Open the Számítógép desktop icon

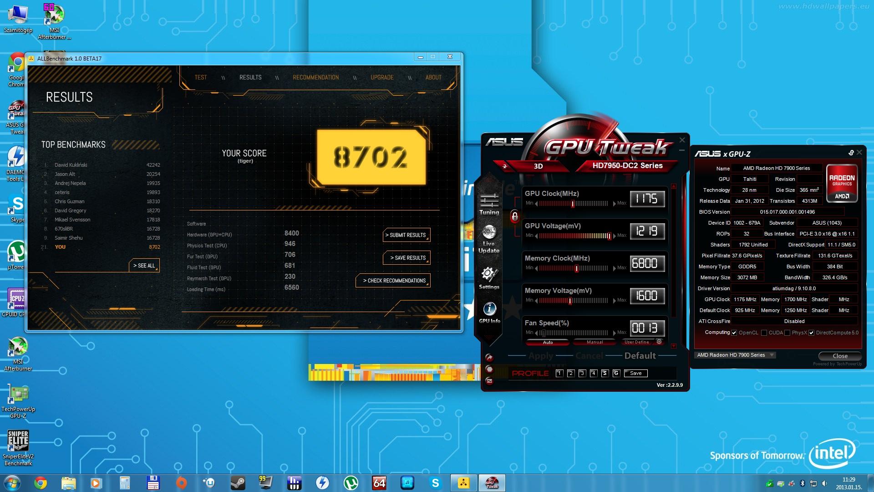(x=18, y=19)
